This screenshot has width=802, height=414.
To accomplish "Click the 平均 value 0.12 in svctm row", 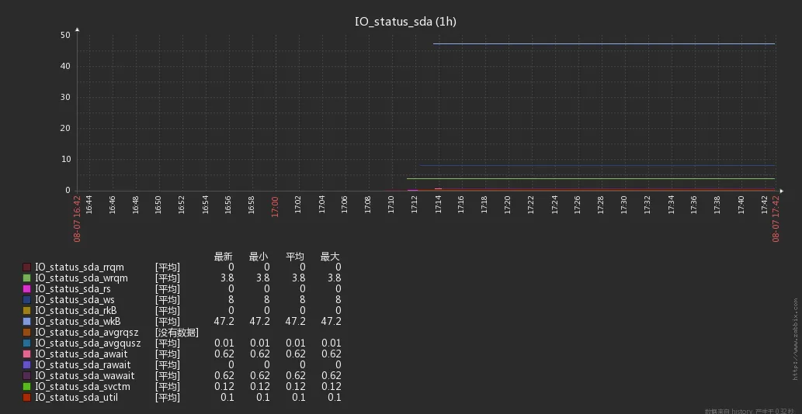I will (295, 386).
